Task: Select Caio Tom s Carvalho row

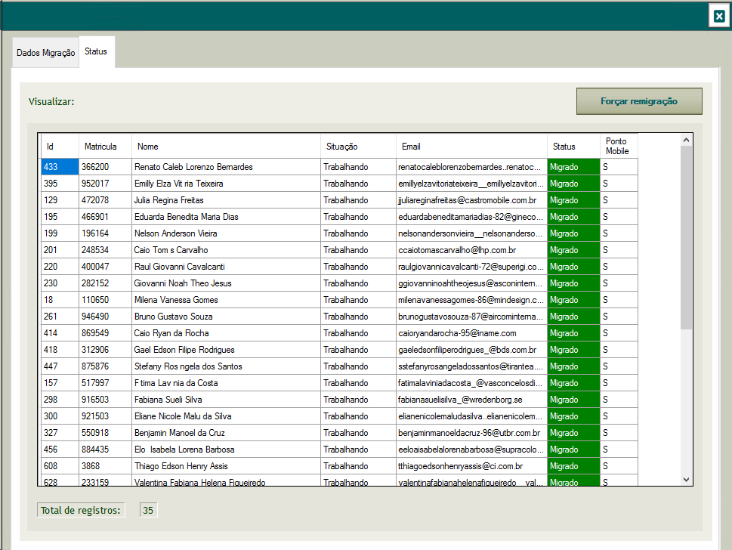Action: [x=339, y=250]
